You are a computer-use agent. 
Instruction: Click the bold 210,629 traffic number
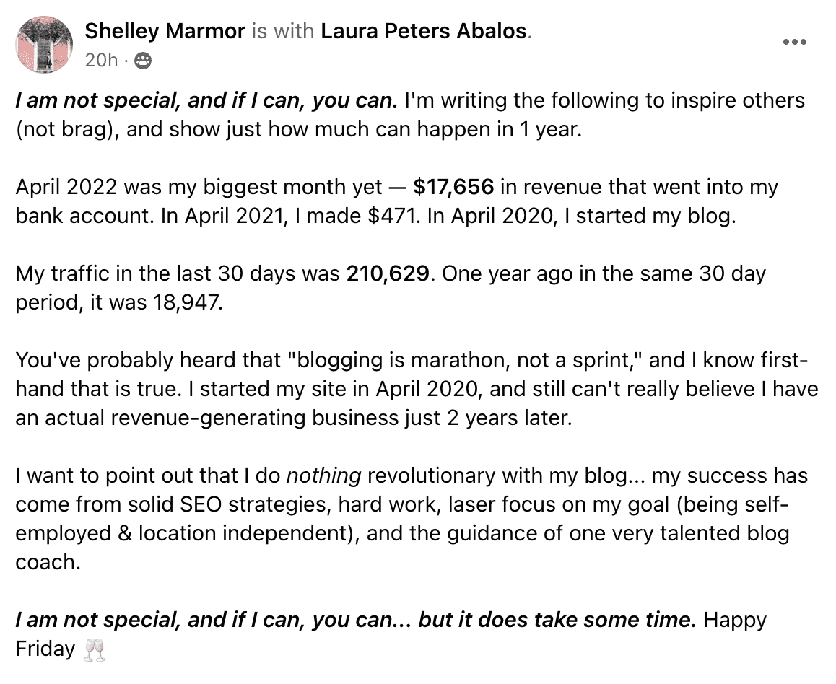coord(388,273)
